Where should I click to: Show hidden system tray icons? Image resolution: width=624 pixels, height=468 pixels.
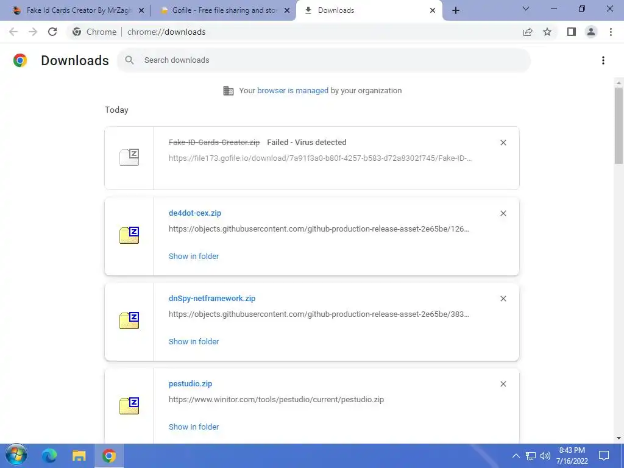(516, 456)
